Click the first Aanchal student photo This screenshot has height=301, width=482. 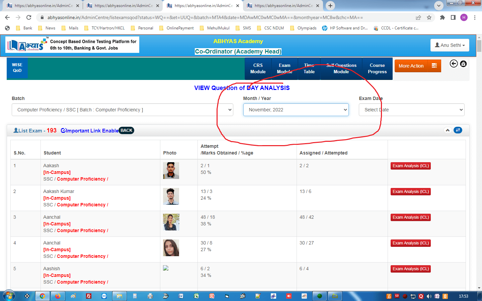click(x=171, y=222)
